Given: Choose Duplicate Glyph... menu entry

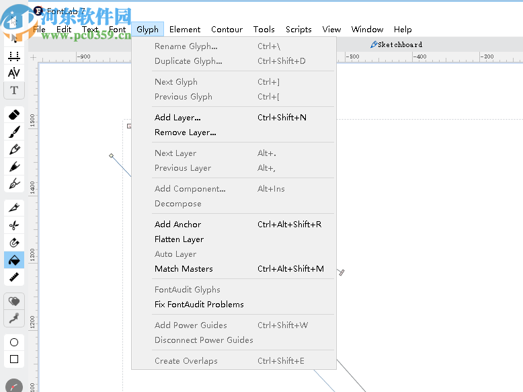Looking at the screenshot, I should [x=234, y=61].
